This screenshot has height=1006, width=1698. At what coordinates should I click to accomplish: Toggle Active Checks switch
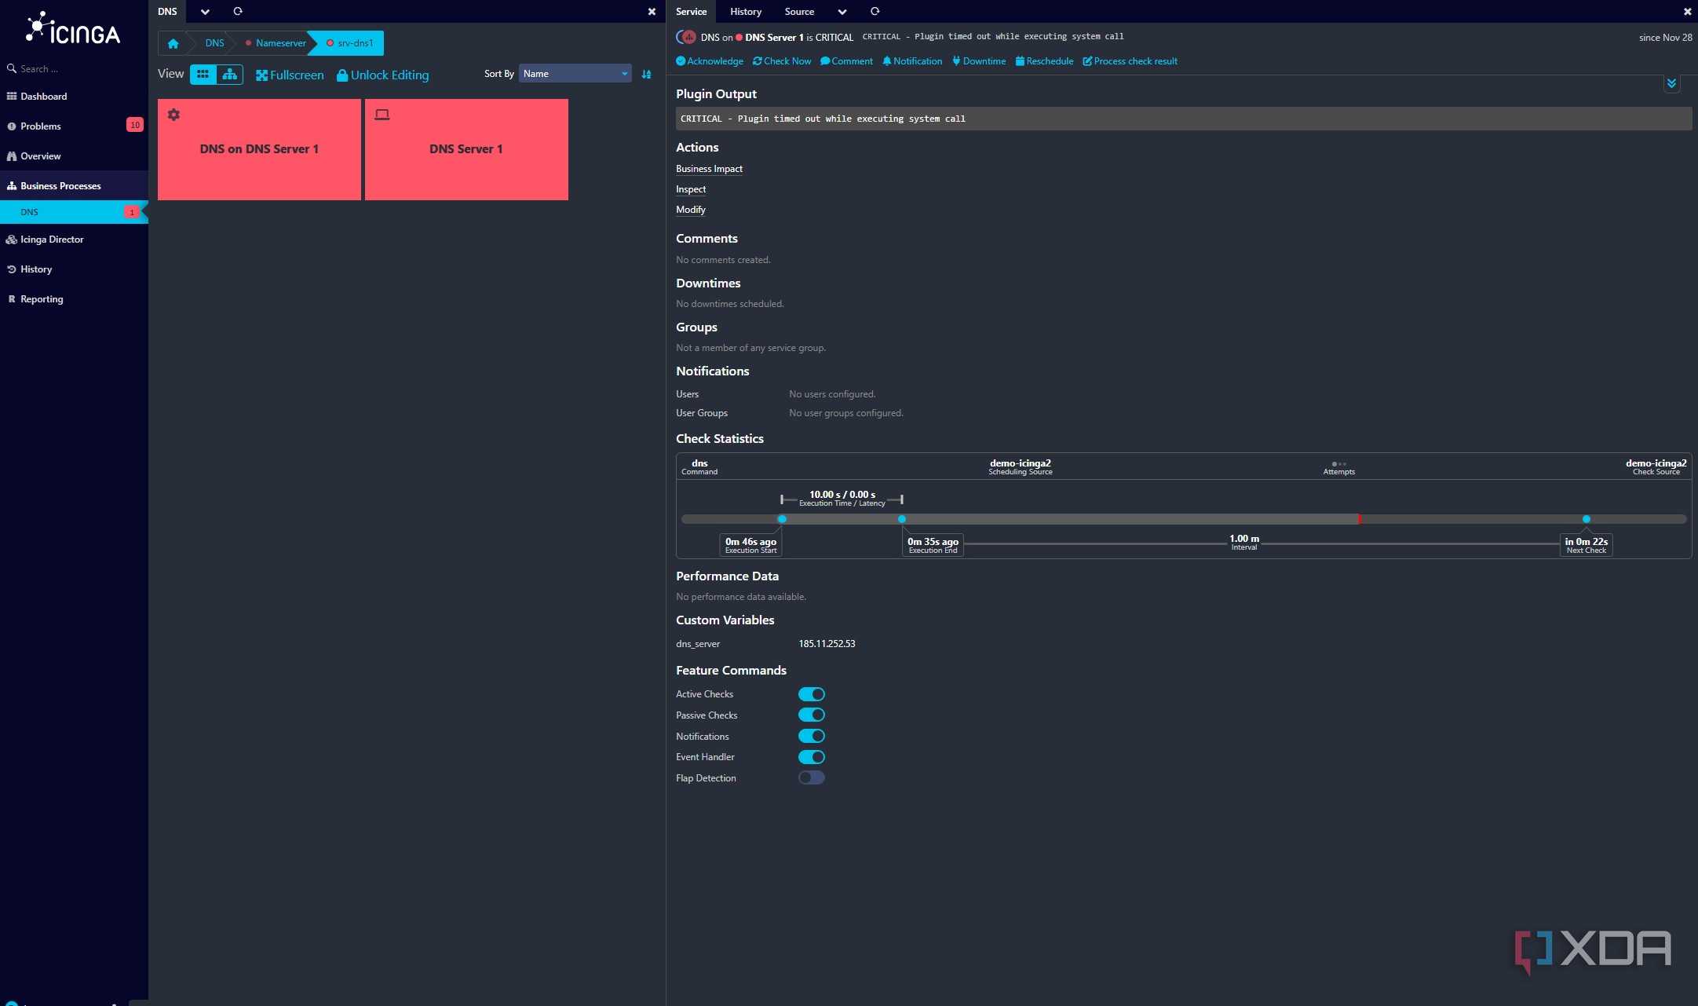coord(812,694)
